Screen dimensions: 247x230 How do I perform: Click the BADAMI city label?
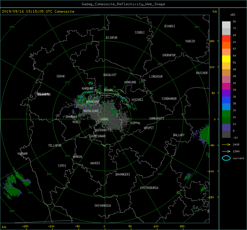109,90
